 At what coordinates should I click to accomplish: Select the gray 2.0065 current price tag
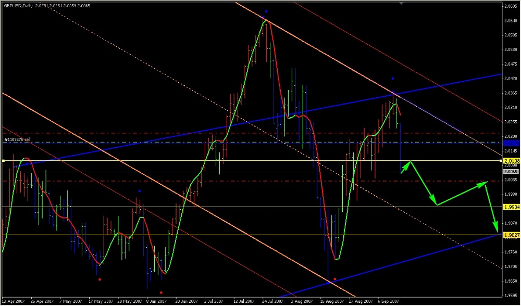point(512,172)
